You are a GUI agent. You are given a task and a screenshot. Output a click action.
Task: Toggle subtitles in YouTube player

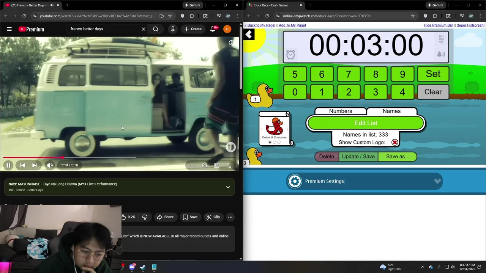click(192, 165)
